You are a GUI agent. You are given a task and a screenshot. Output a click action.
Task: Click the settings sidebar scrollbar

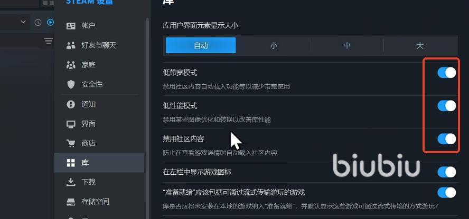[x=147, y=119]
